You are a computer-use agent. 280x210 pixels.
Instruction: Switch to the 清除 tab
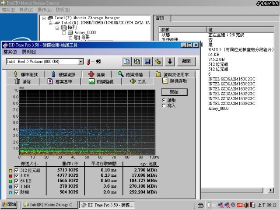pos(23,81)
